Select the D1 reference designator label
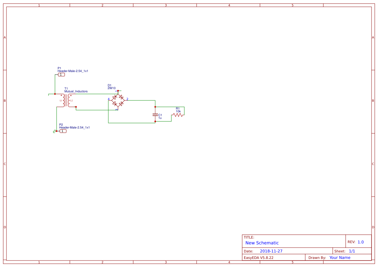 click(x=109, y=85)
